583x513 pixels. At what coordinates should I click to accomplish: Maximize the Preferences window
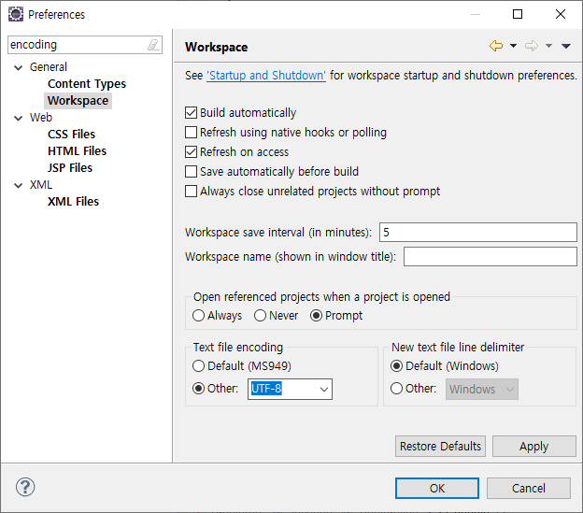[518, 14]
